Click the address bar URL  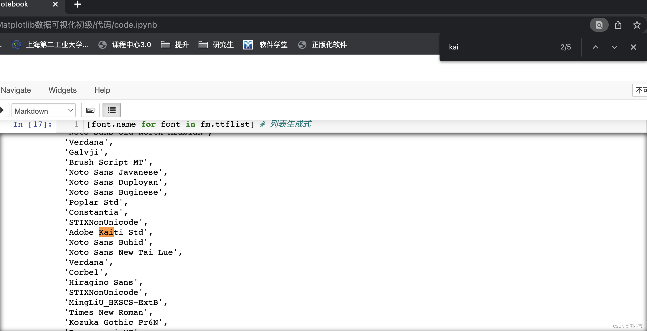tap(78, 25)
